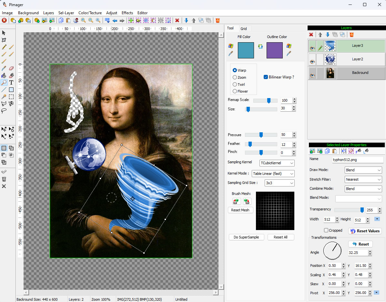The width and height of the screenshot is (386, 302).
Task: Open the Background menu
Action: pyautogui.click(x=28, y=13)
